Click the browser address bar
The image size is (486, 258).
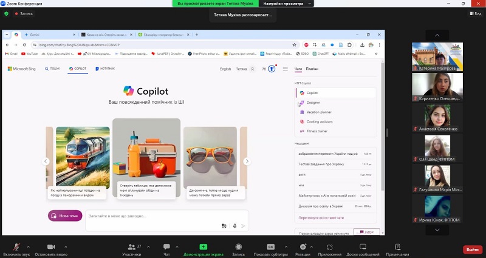164,45
